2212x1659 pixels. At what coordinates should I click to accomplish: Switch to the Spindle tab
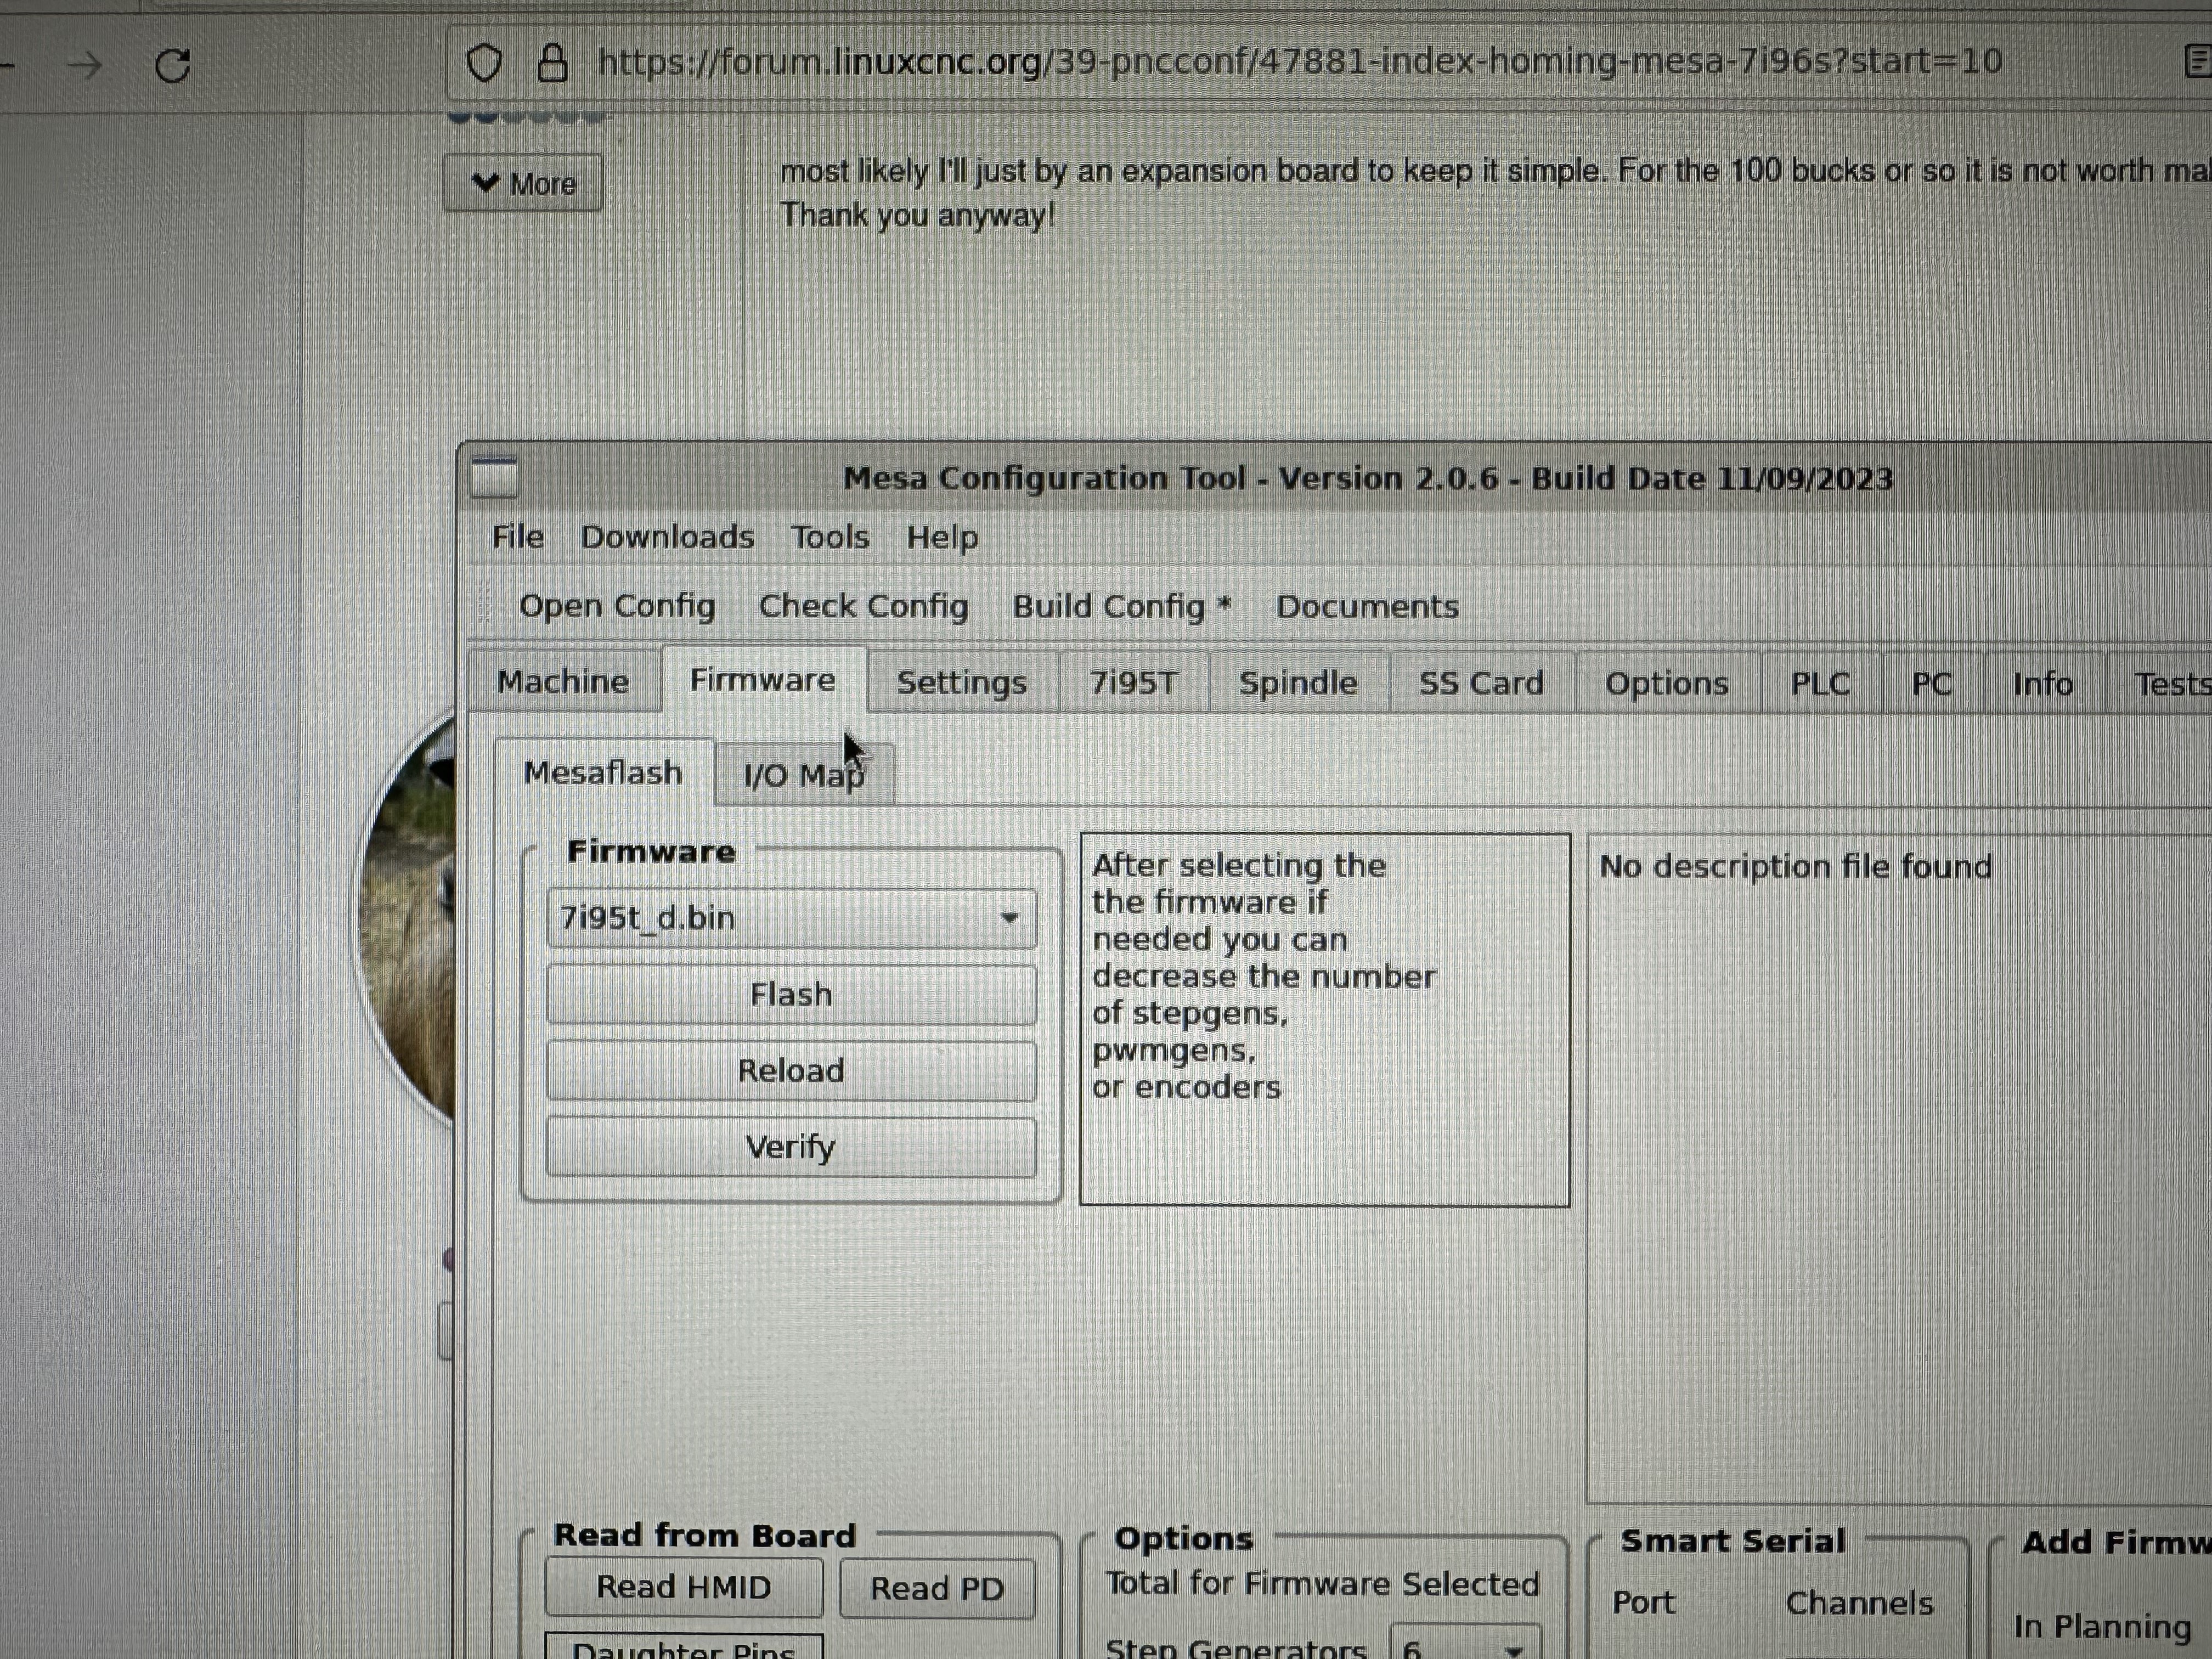click(x=1297, y=683)
